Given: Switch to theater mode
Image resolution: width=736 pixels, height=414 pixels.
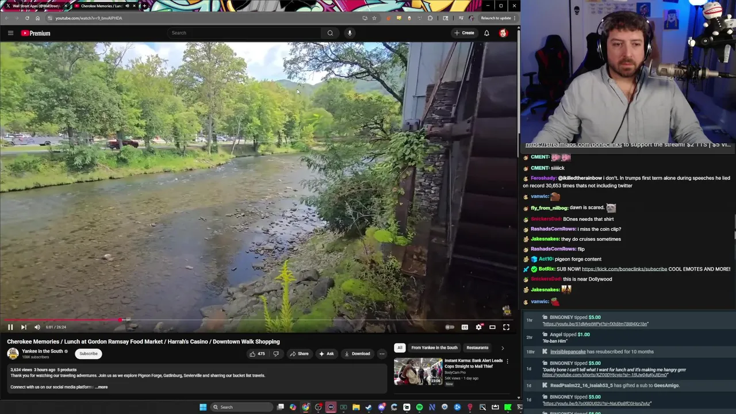Looking at the screenshot, I should point(492,327).
